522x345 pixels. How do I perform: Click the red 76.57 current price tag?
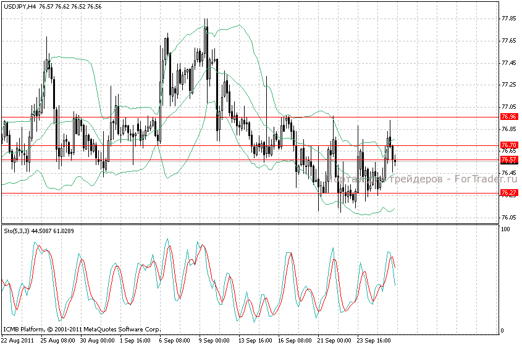tap(509, 160)
